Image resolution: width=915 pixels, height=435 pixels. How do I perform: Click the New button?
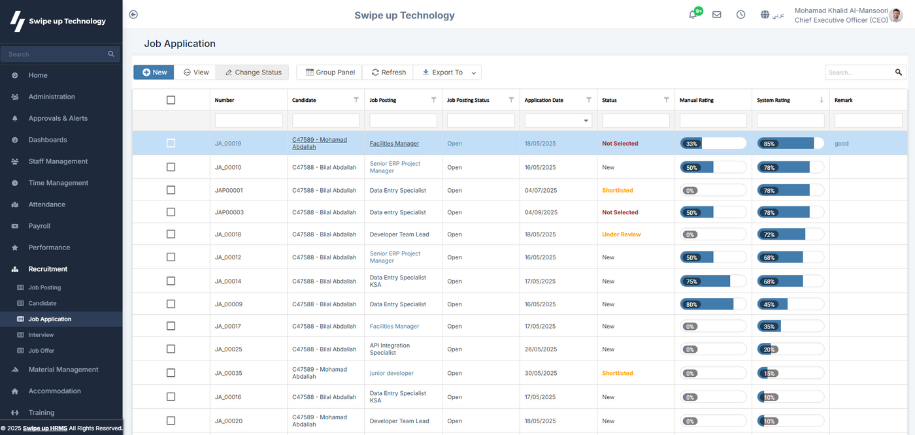(154, 72)
